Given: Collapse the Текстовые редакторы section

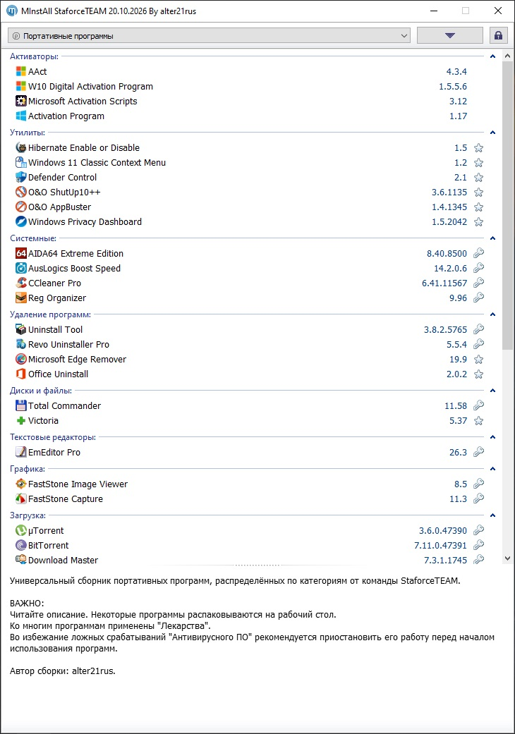Looking at the screenshot, I should point(492,437).
